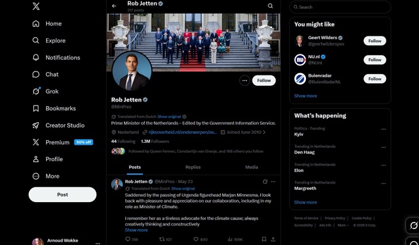Click the More circle icon
419x245 pixels.
click(36, 176)
